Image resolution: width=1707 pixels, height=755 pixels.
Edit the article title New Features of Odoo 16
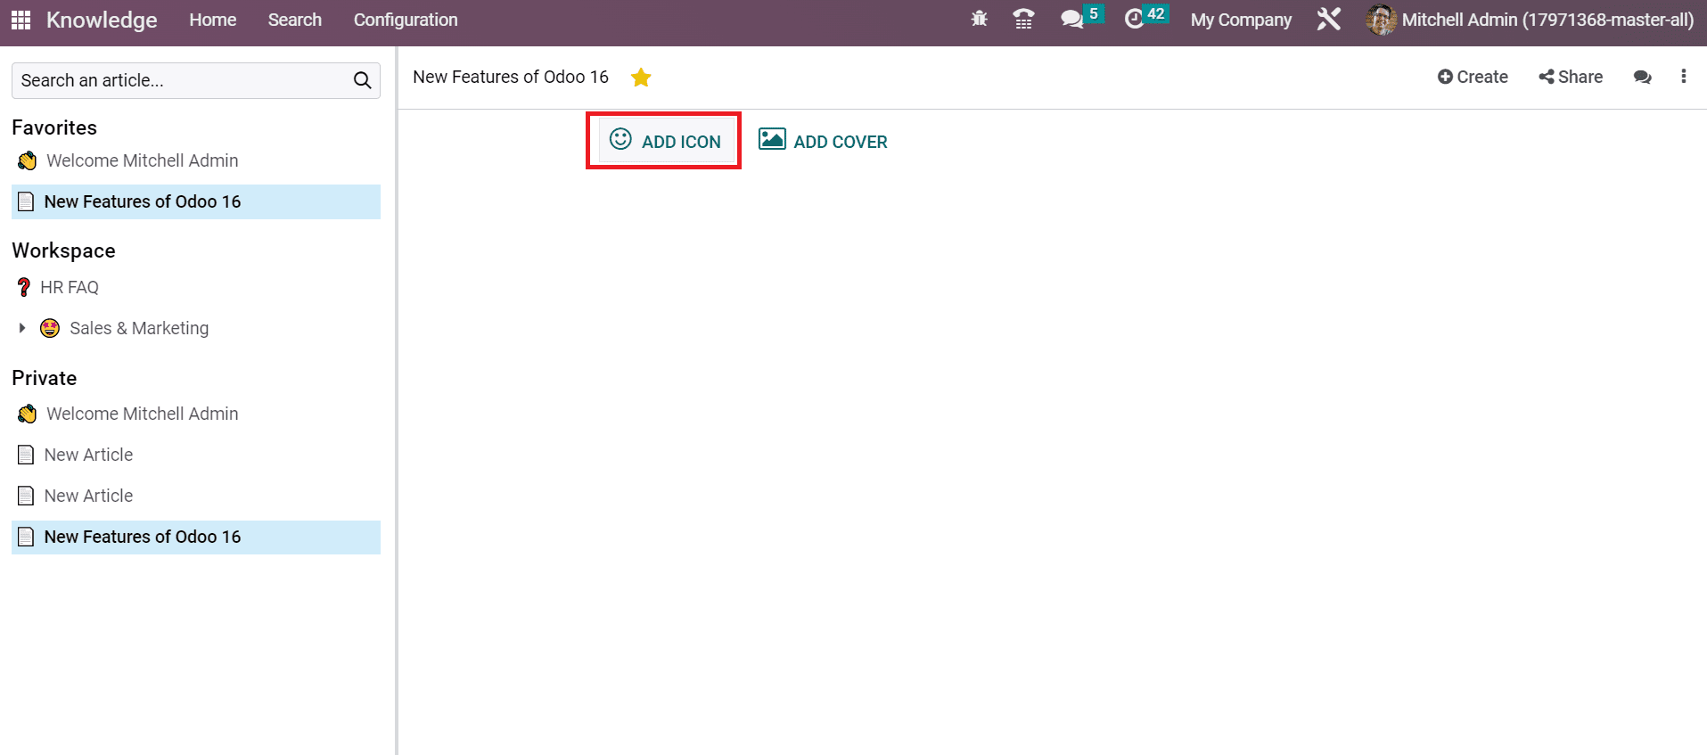click(x=511, y=77)
